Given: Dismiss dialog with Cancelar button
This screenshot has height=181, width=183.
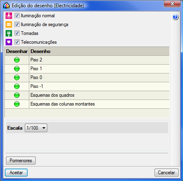Looking at the screenshot, I should point(167,173).
